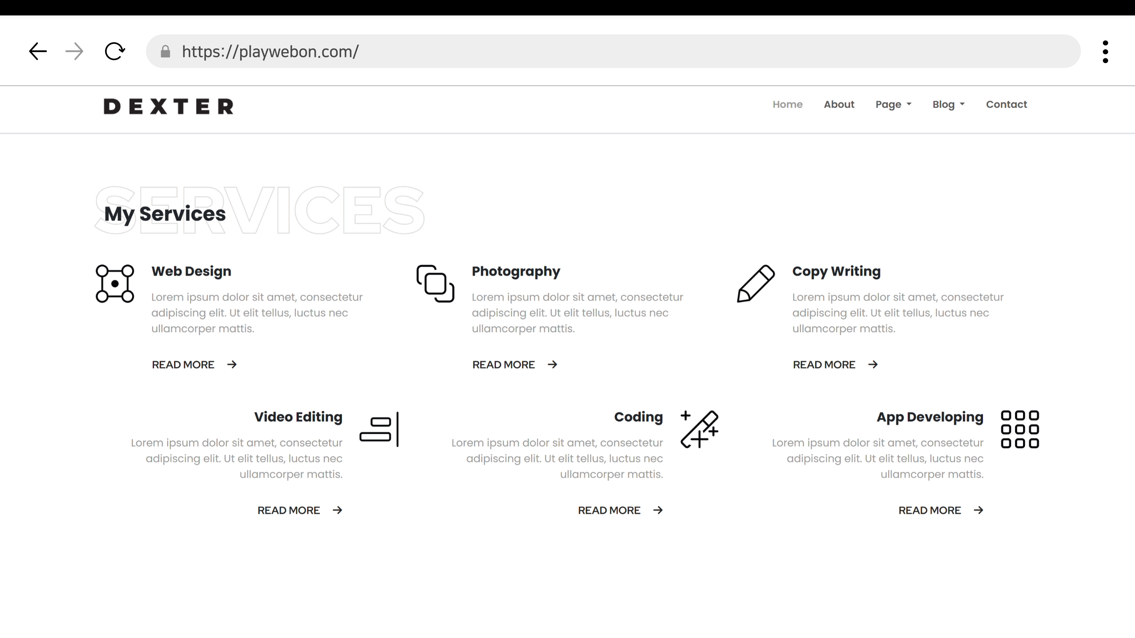
Task: Click the Copy Writing pencil icon
Action: (x=756, y=283)
